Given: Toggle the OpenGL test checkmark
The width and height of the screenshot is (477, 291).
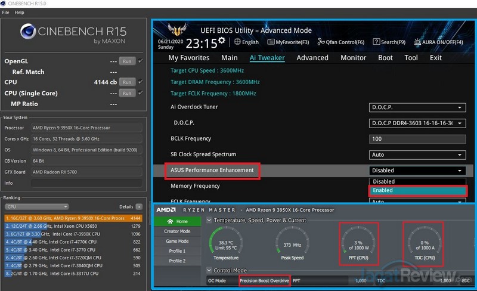Looking at the screenshot, I should tap(140, 61).
